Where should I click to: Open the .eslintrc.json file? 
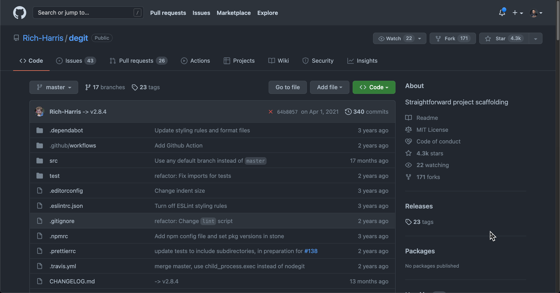[66, 206]
